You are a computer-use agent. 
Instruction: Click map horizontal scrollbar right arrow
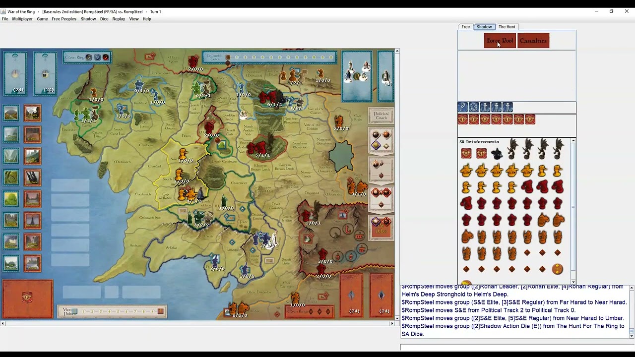point(392,323)
